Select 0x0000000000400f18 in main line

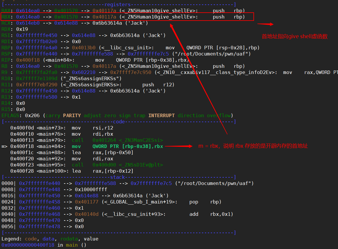[x=28, y=245]
